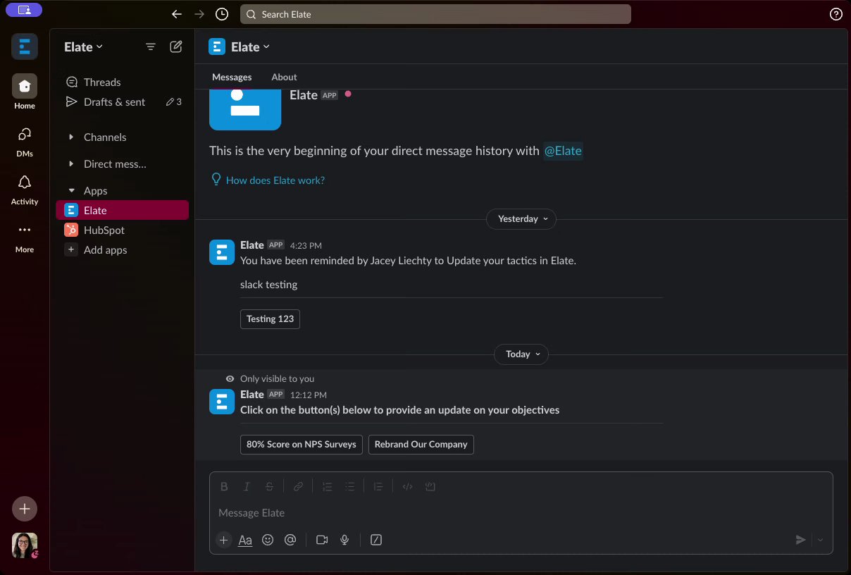Click the send message arrow

tap(800, 540)
